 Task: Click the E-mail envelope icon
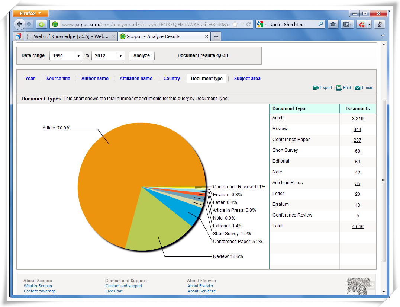click(x=357, y=88)
